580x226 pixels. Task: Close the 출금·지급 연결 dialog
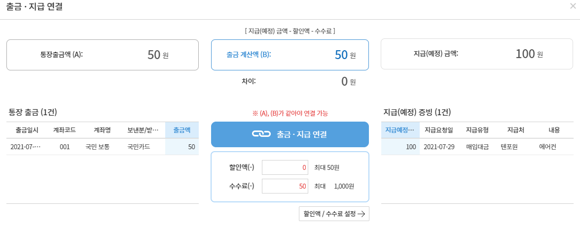click(572, 7)
